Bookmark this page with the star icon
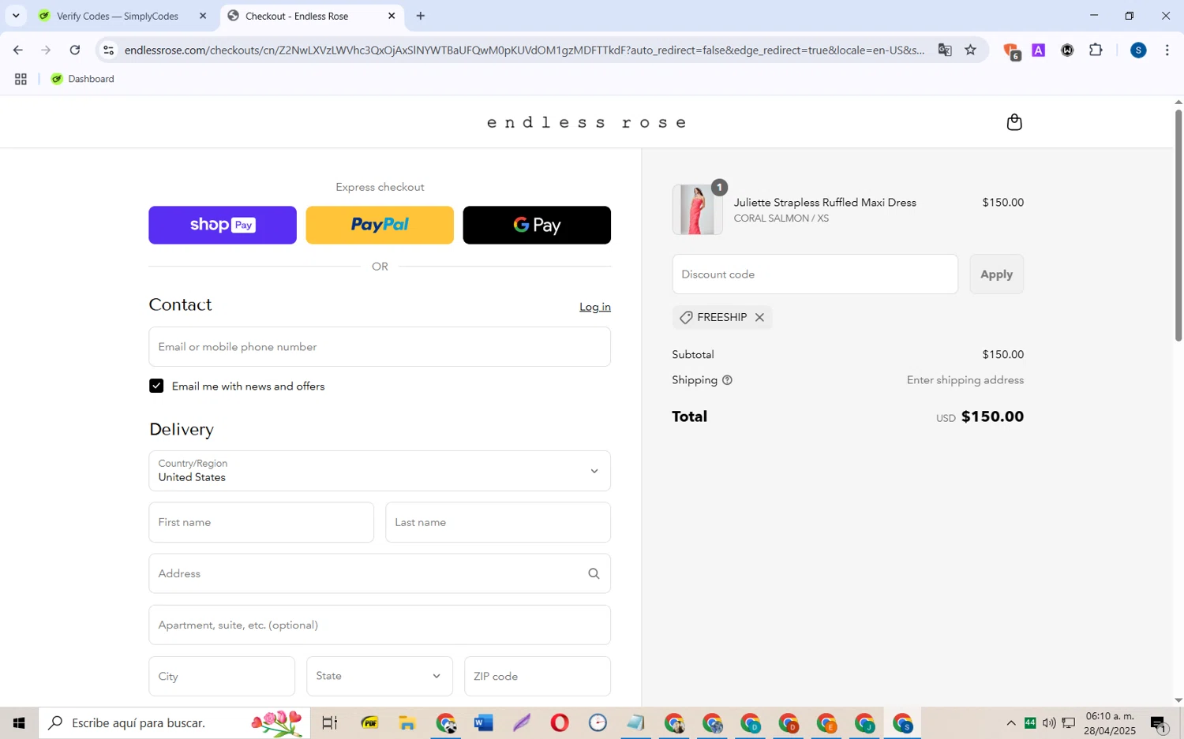 point(970,50)
